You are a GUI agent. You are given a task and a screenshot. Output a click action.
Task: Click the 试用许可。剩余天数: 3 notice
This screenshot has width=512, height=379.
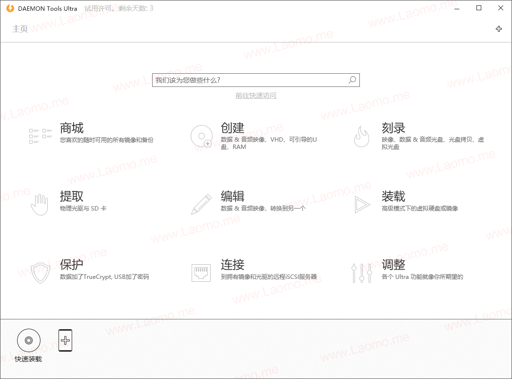point(118,8)
